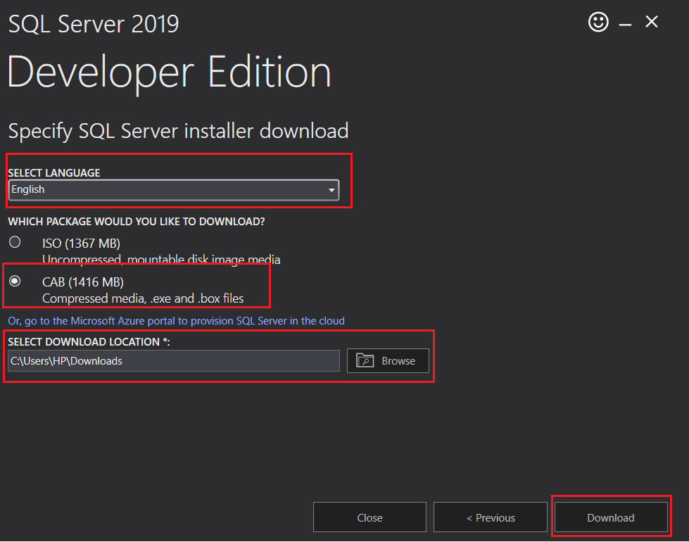Click the 'SELECT LANGUAGE' label
This screenshot has width=689, height=542.
coord(54,172)
